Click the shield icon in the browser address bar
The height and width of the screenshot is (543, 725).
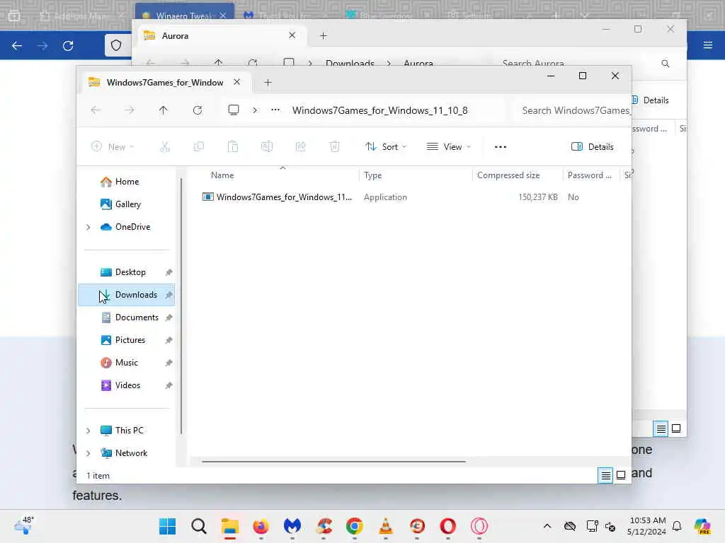pos(116,45)
